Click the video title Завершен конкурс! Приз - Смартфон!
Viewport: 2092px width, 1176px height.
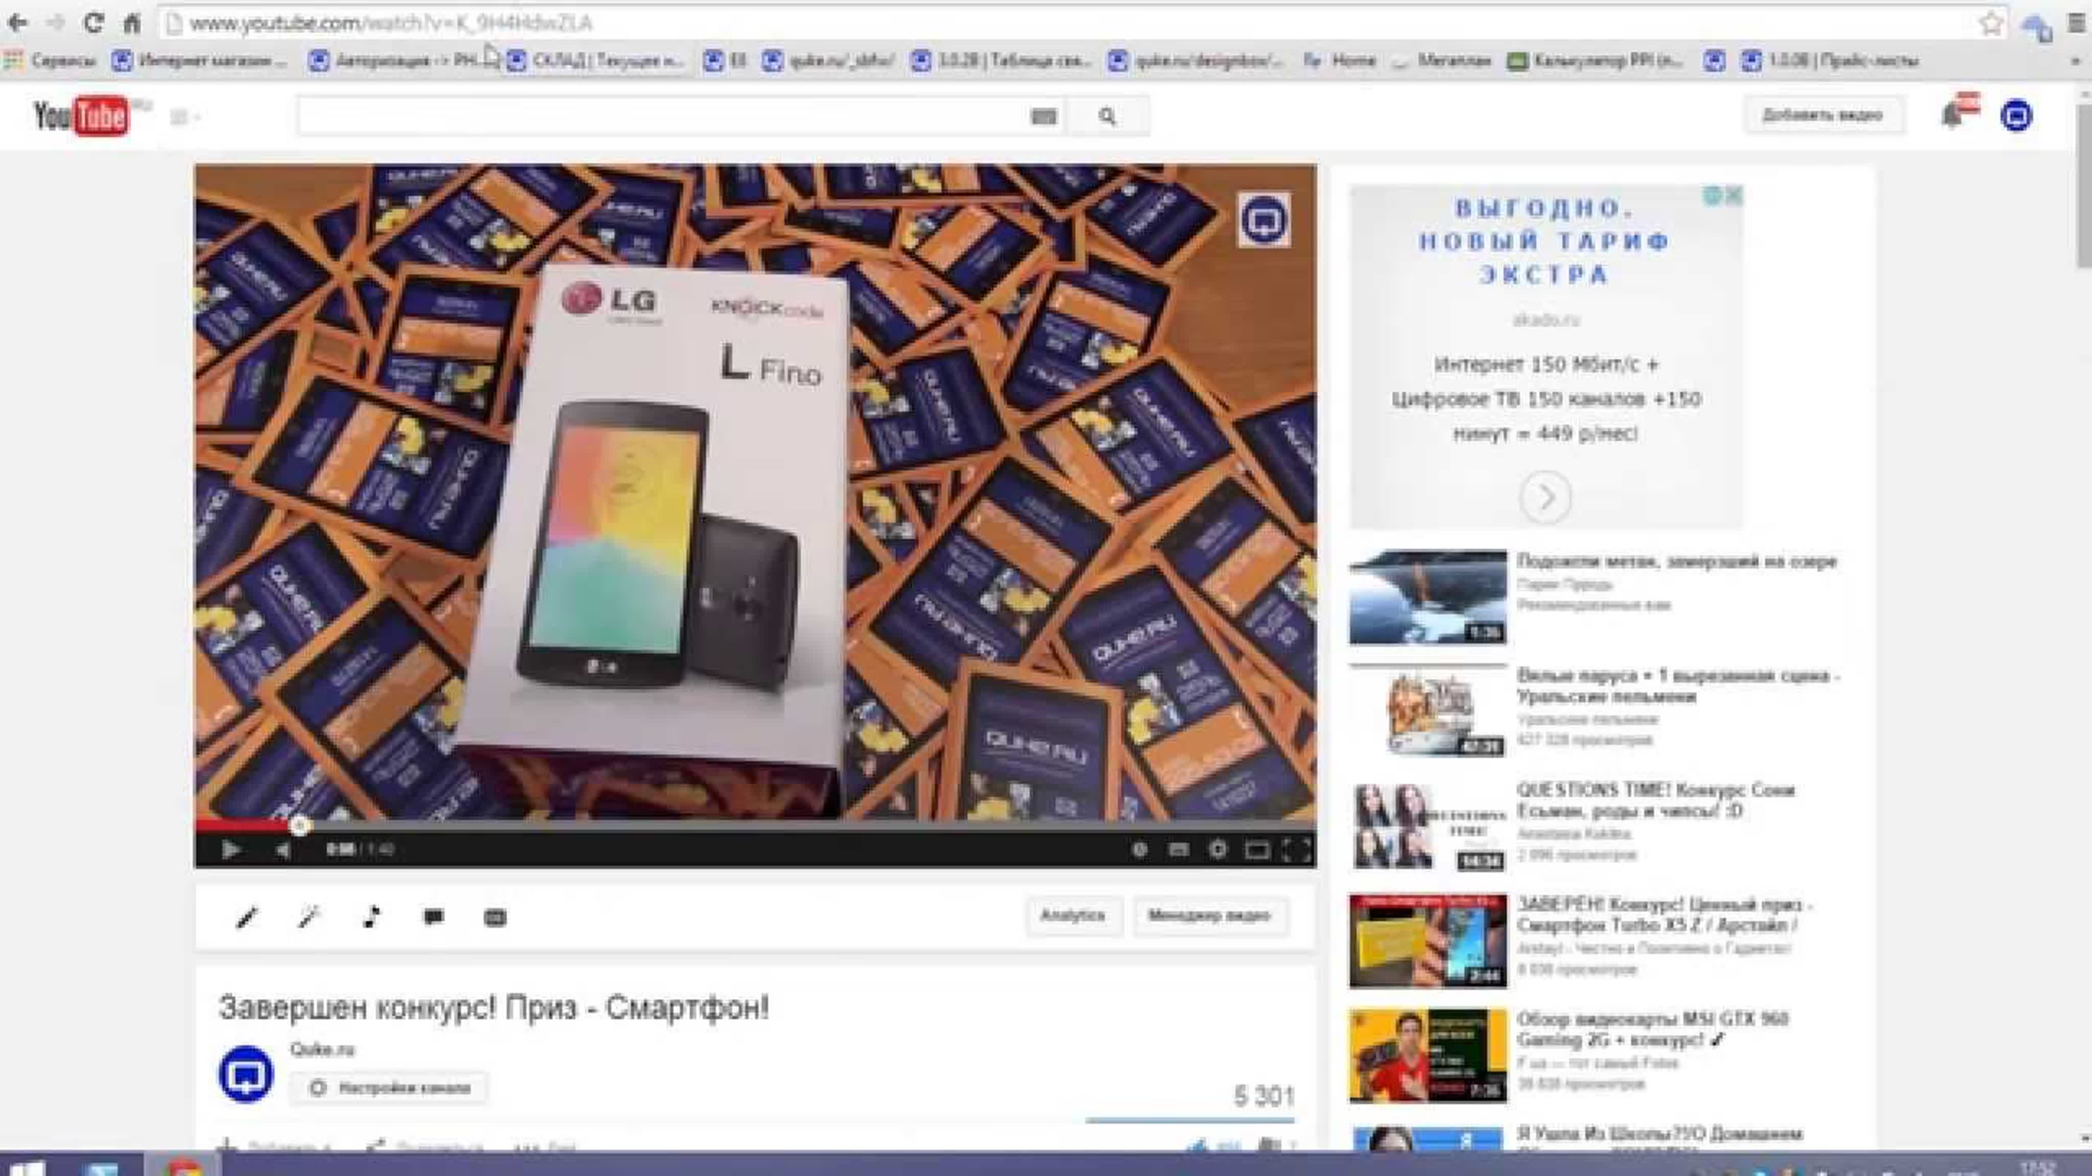(x=494, y=1007)
